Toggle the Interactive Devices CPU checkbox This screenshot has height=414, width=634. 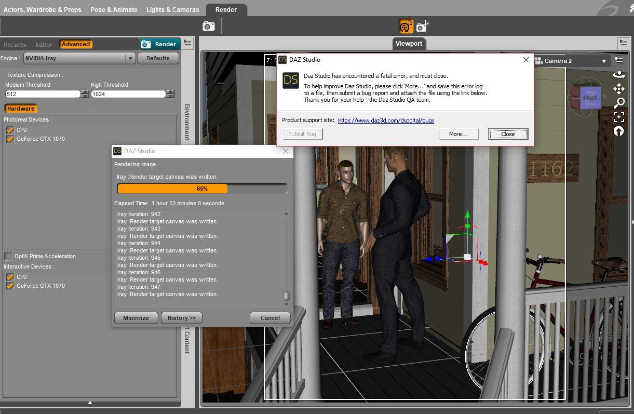coord(10,277)
